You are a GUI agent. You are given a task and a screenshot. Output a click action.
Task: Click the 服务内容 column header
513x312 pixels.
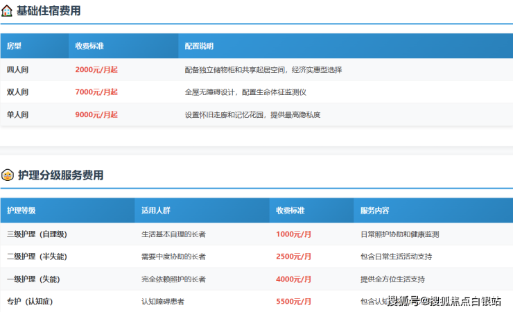point(374,211)
